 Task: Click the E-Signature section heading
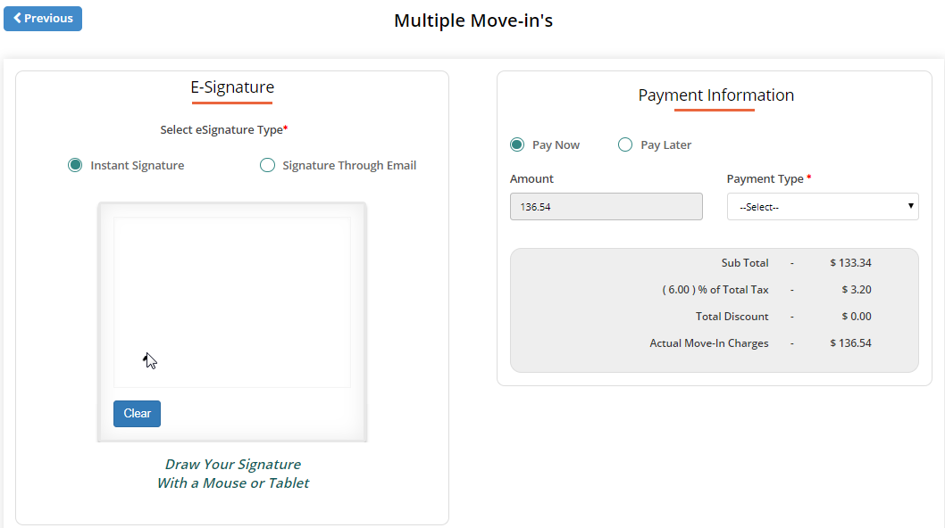coord(232,87)
